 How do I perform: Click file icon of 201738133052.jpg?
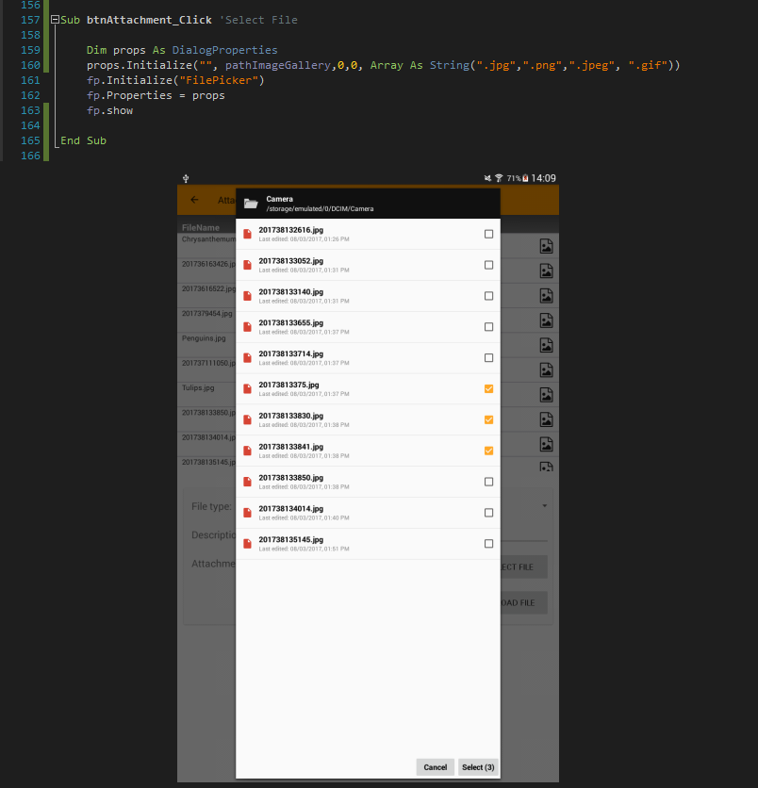click(247, 265)
